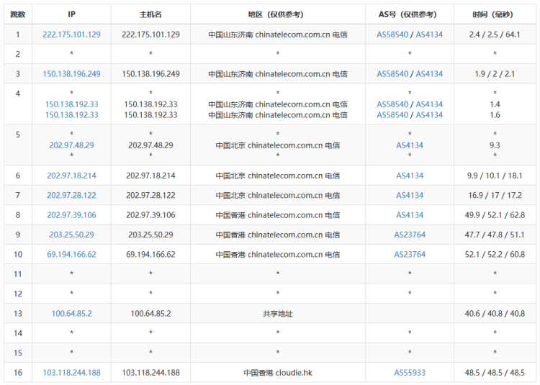
Task: Open the AS4134 link in hop 8 row
Action: tap(410, 215)
